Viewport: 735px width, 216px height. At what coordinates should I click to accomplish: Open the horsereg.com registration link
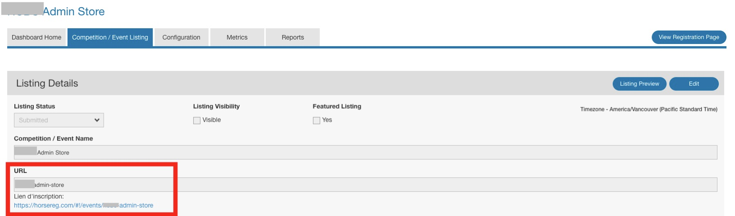tap(83, 205)
